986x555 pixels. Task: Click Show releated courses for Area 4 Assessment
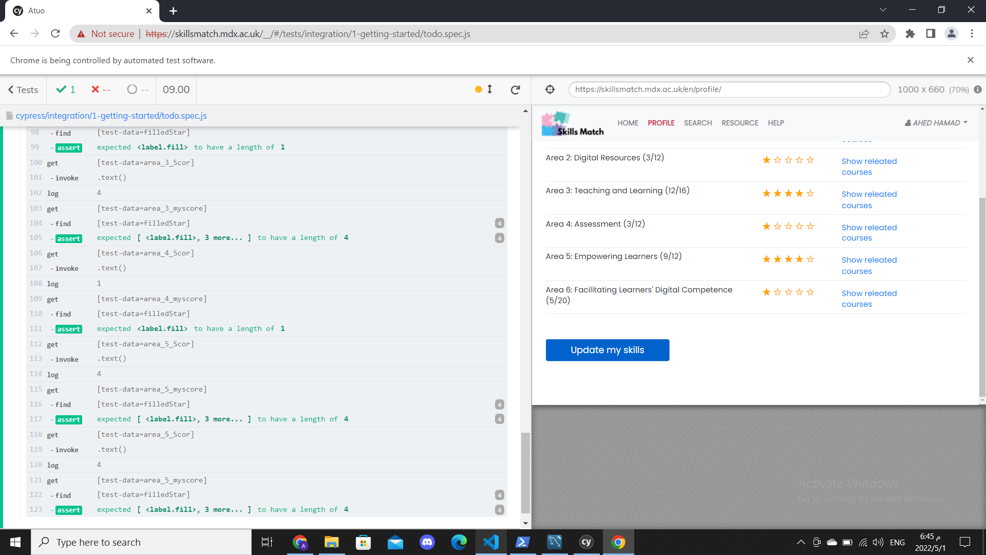pyautogui.click(x=869, y=232)
